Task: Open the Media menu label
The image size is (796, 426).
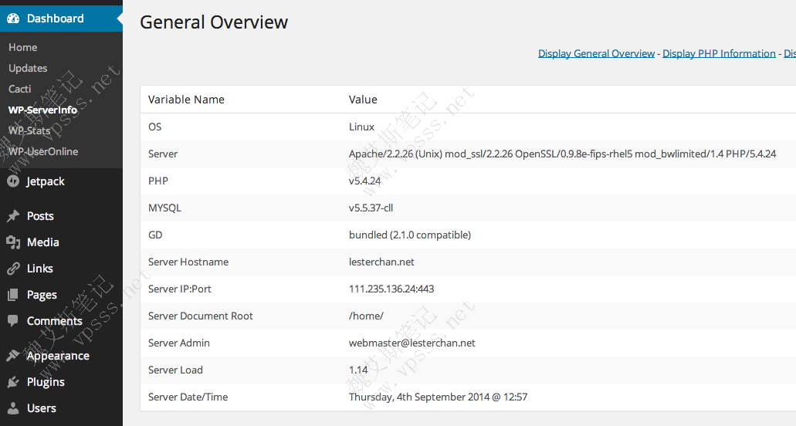Action: [43, 242]
